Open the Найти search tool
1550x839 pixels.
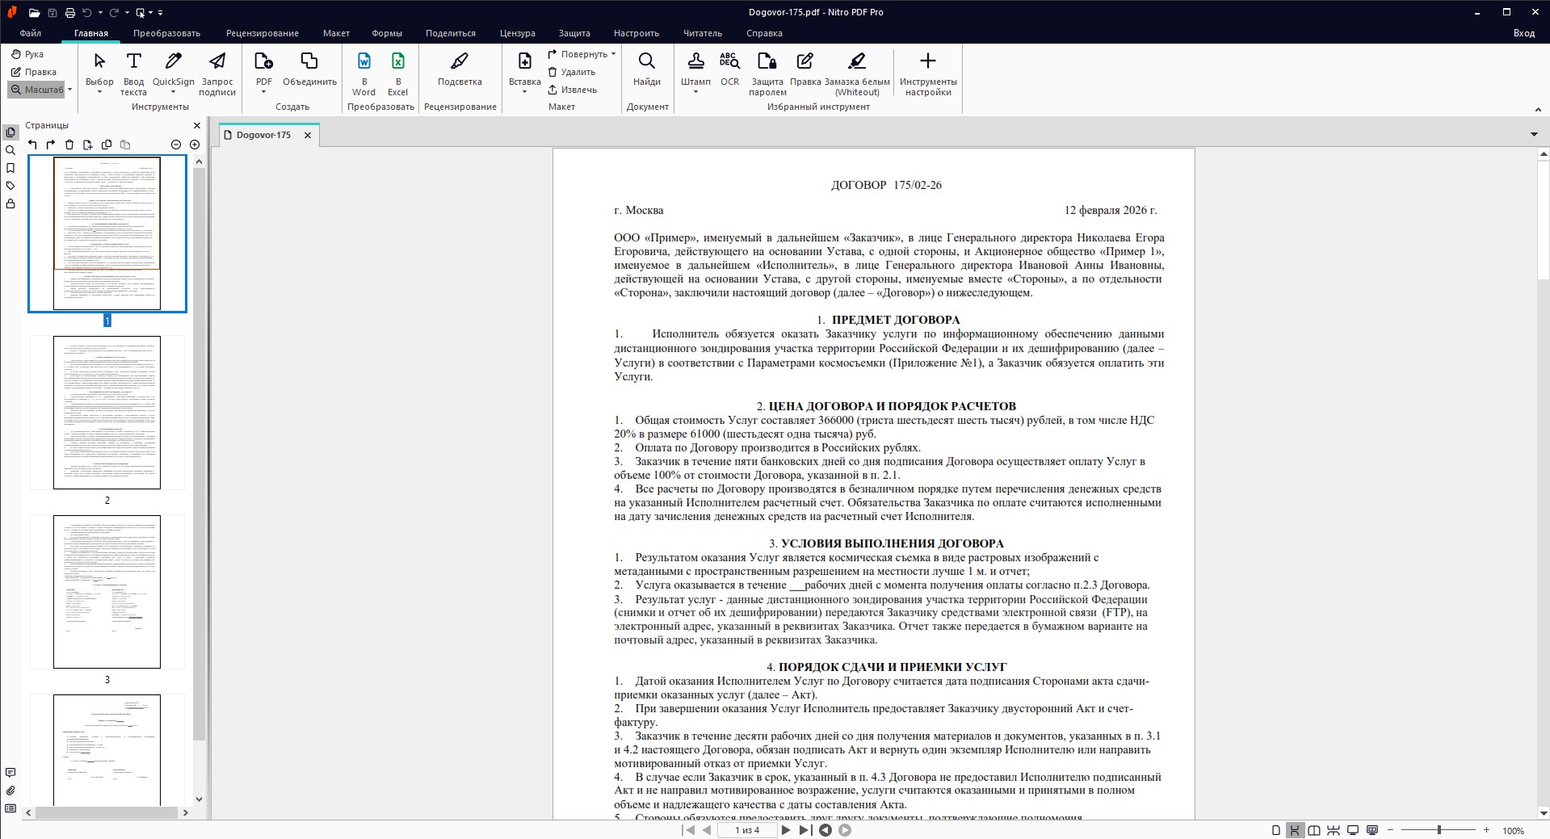[x=647, y=69]
